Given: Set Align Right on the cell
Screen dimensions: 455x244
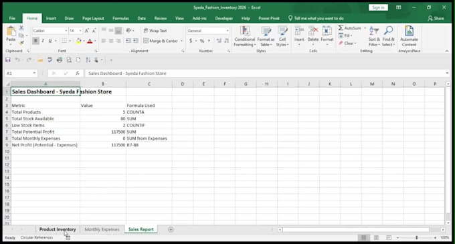Looking at the screenshot, I should click(x=118, y=41).
